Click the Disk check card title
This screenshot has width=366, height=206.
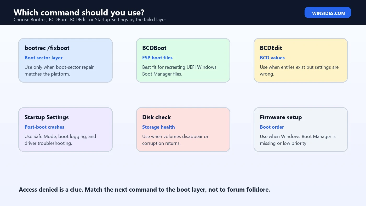tap(157, 117)
